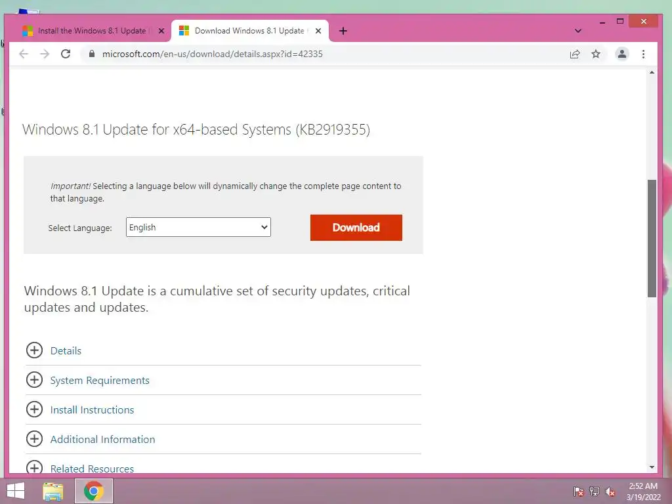
Task: Open the Details link
Action: point(66,350)
